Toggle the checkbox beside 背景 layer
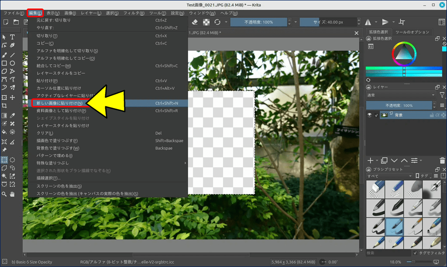This screenshot has height=267, width=447. [377, 115]
